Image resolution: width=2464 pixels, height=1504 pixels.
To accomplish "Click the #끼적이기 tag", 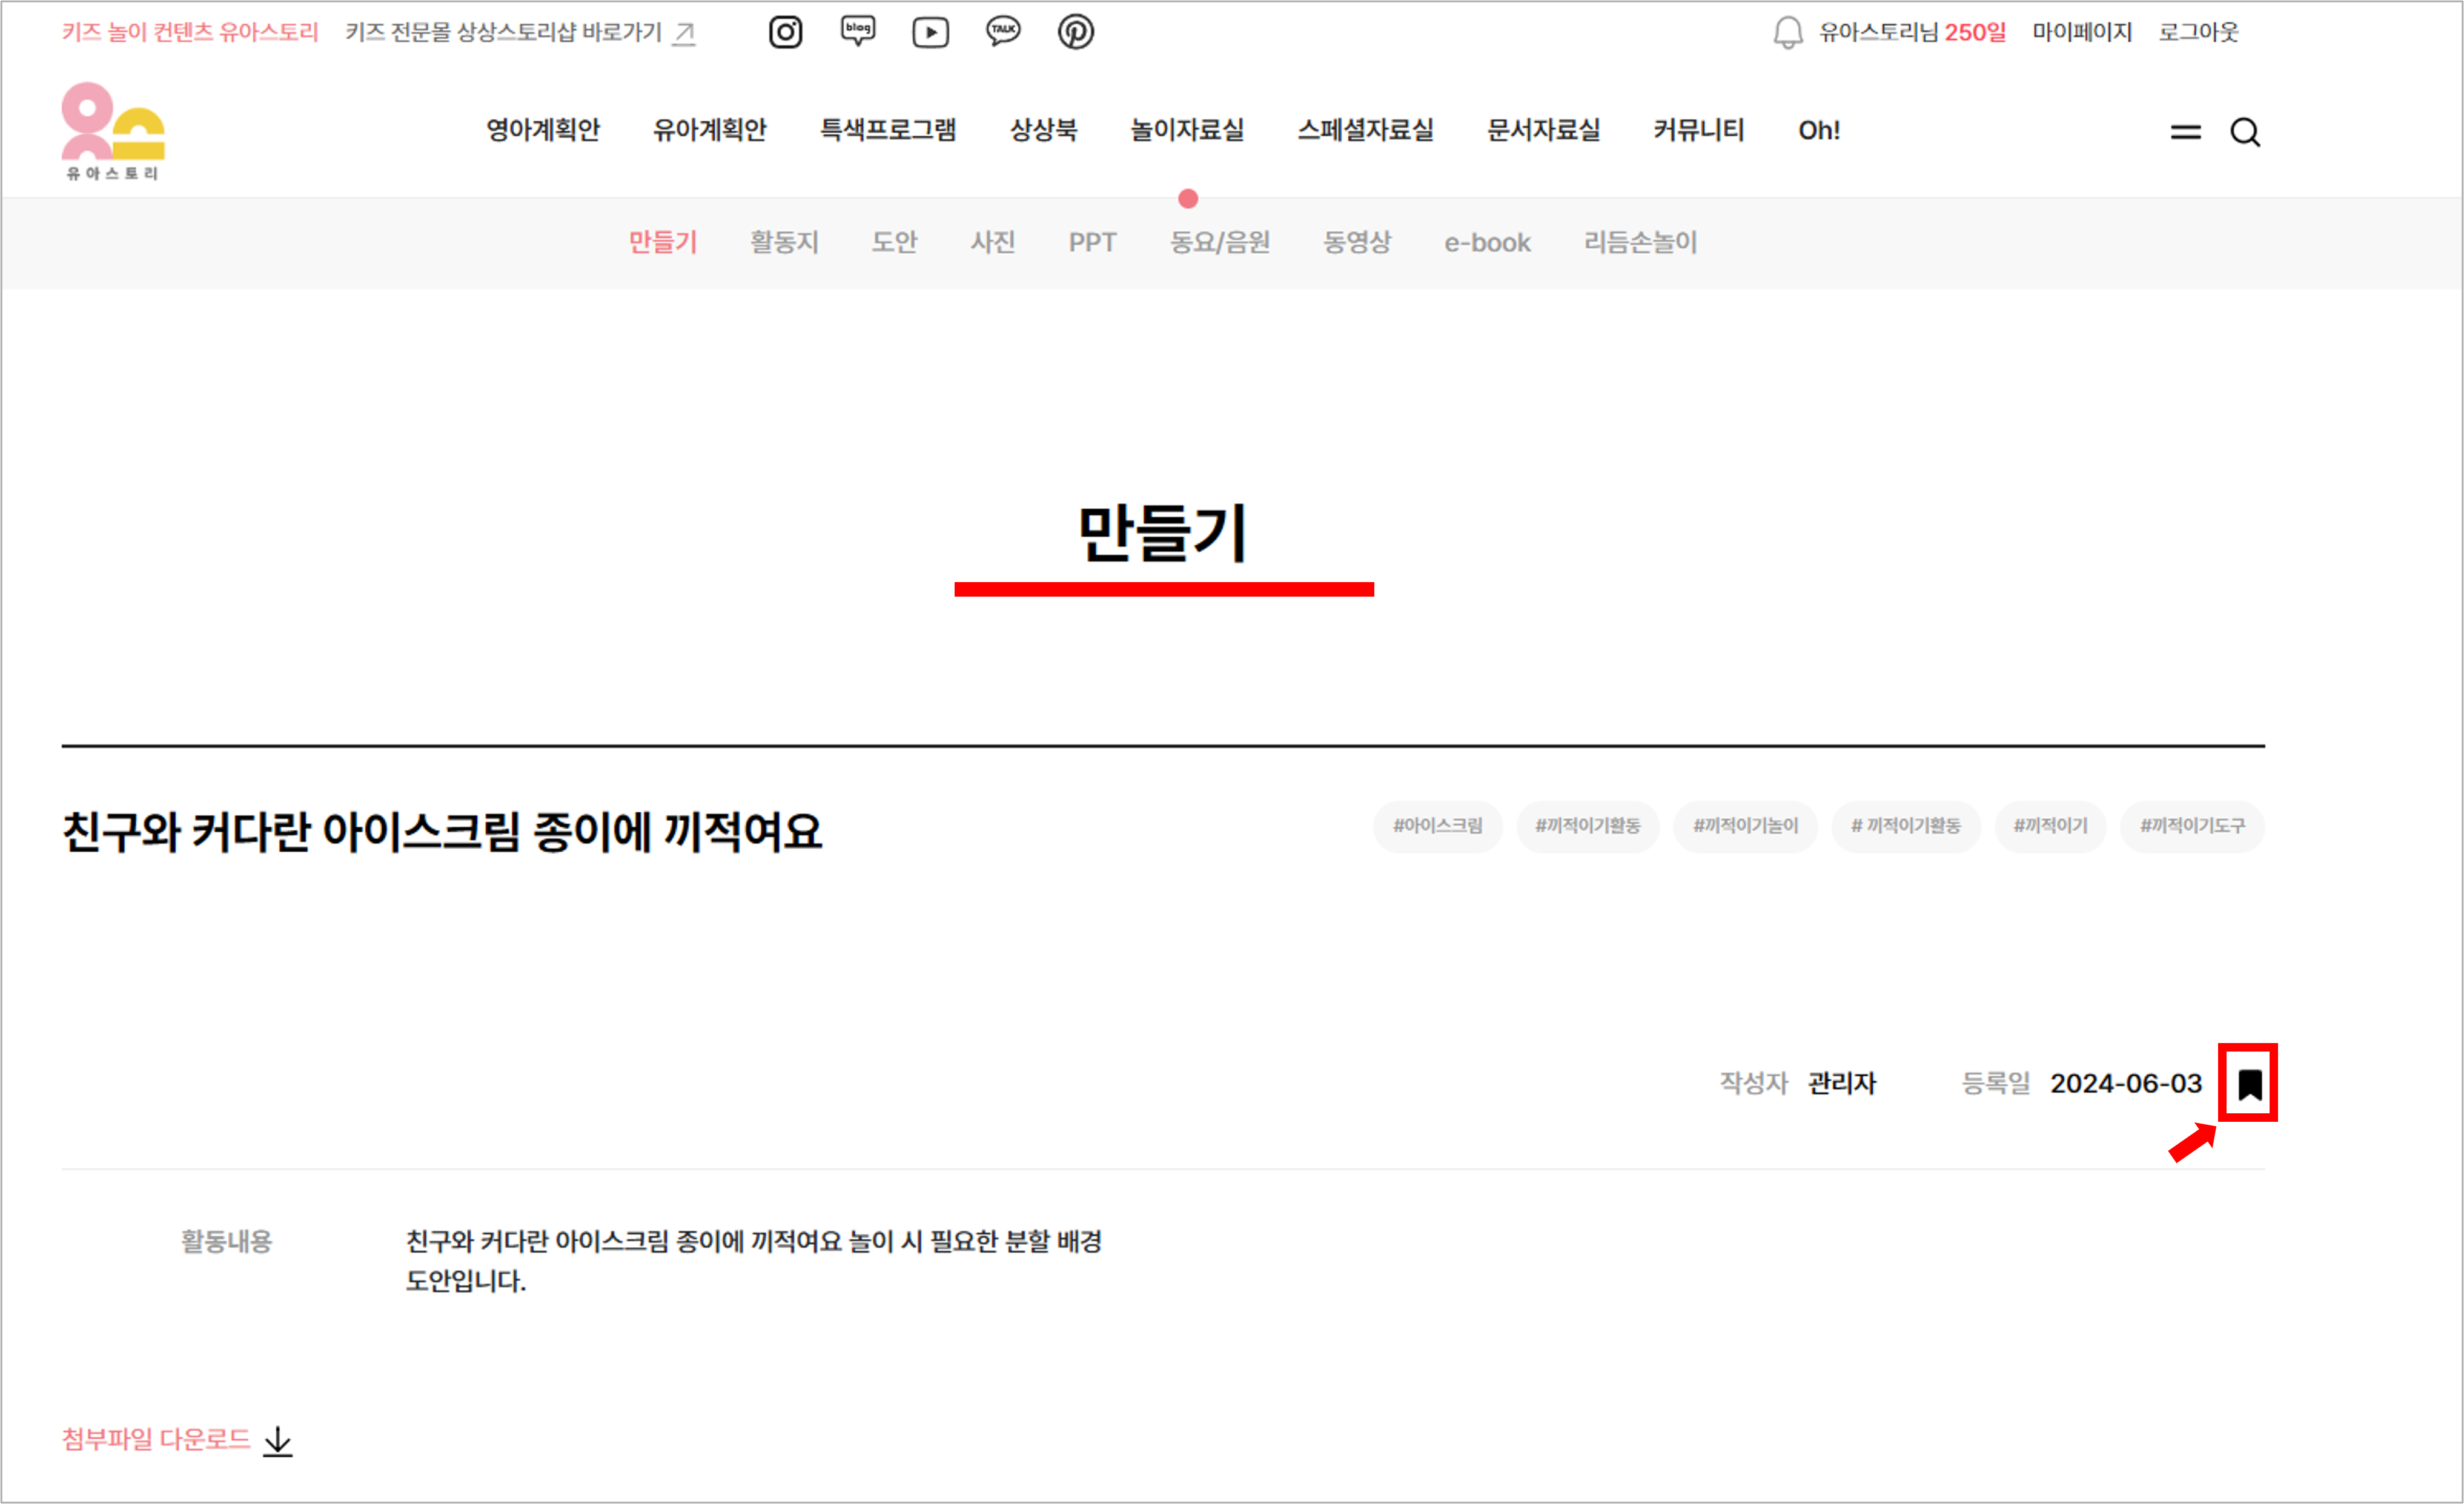I will coord(2050,826).
